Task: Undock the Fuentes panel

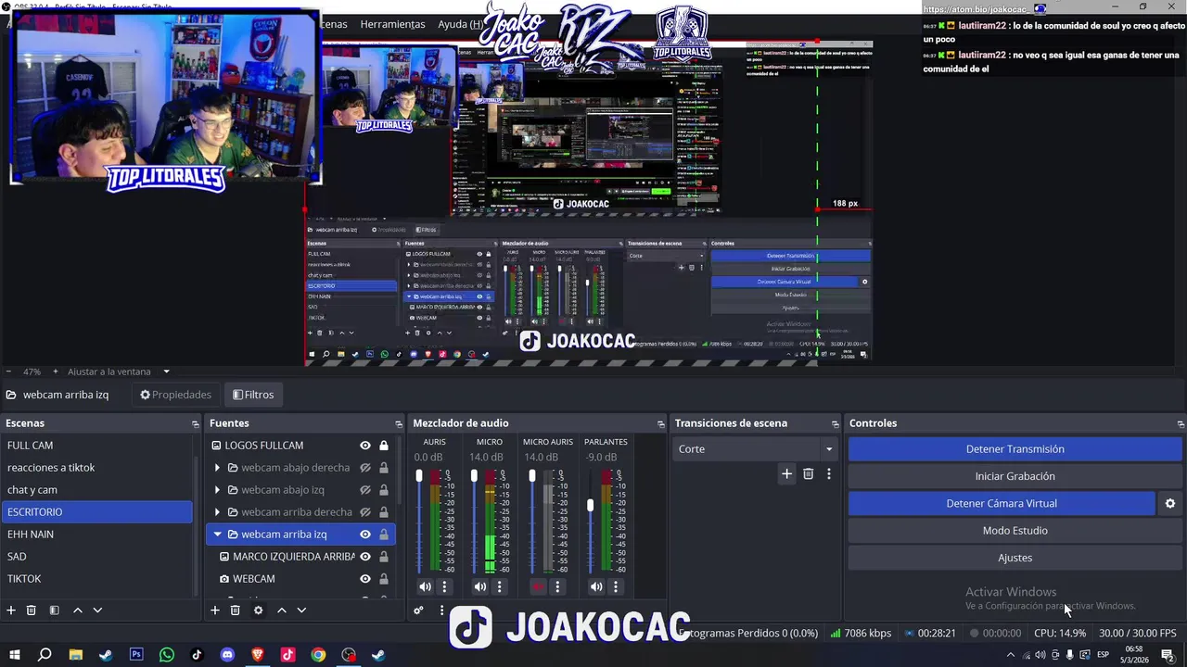Action: click(x=399, y=423)
